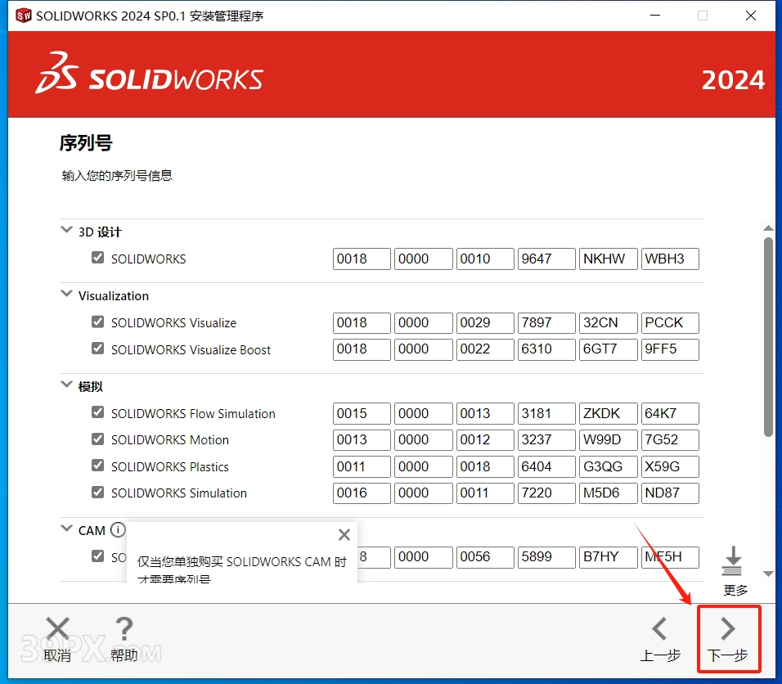Close the CAM tooltip popup
782x684 pixels.
pos(344,535)
